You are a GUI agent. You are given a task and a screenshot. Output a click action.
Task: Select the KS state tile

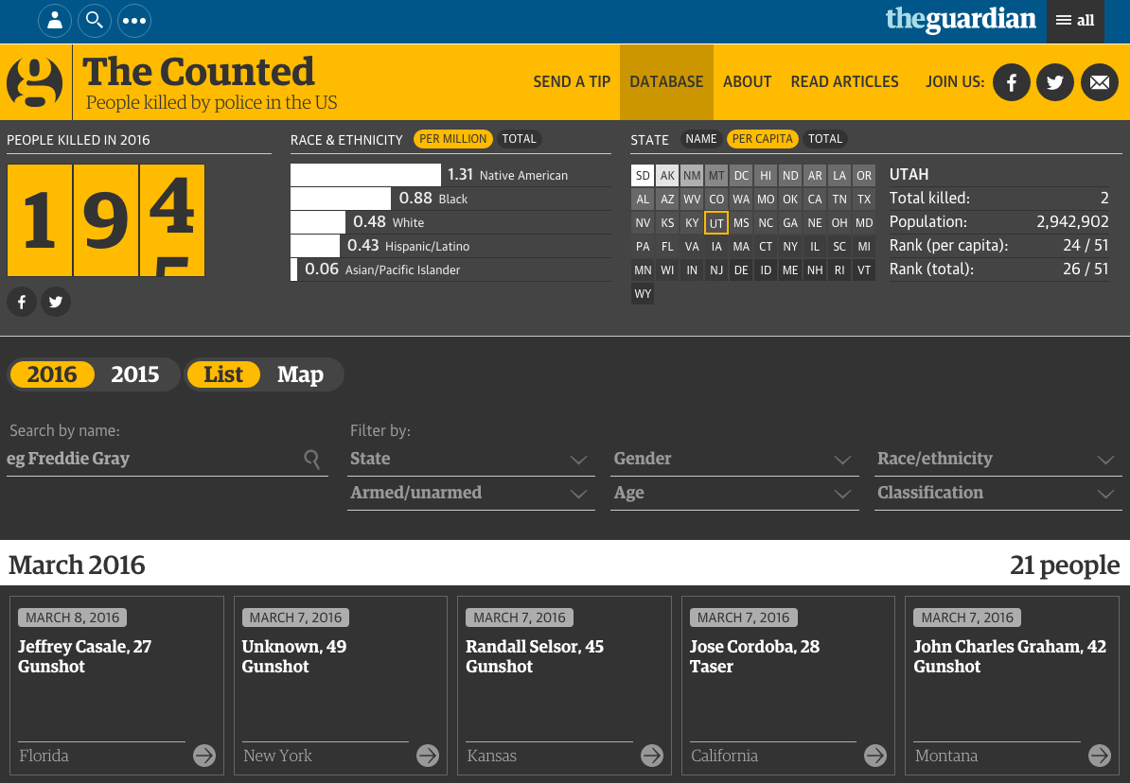[667, 223]
